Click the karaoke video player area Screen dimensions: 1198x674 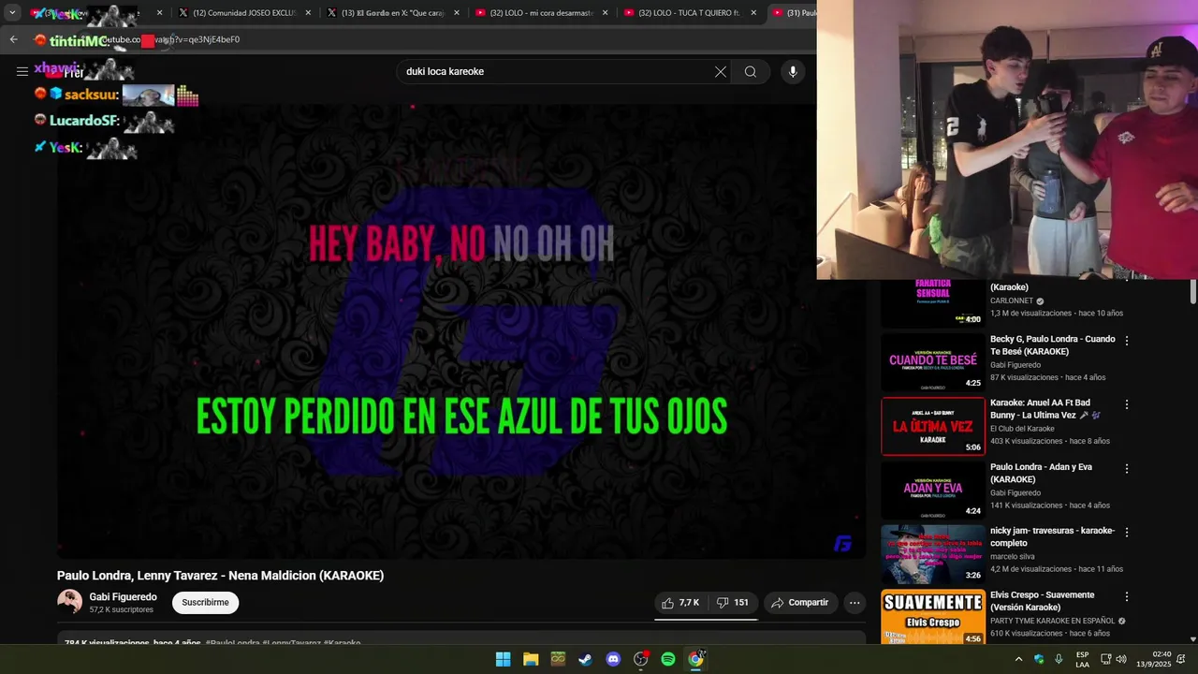pyautogui.click(x=461, y=330)
